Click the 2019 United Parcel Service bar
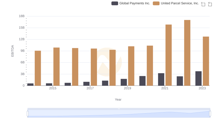The width and height of the screenshot is (215, 124). (131, 66)
